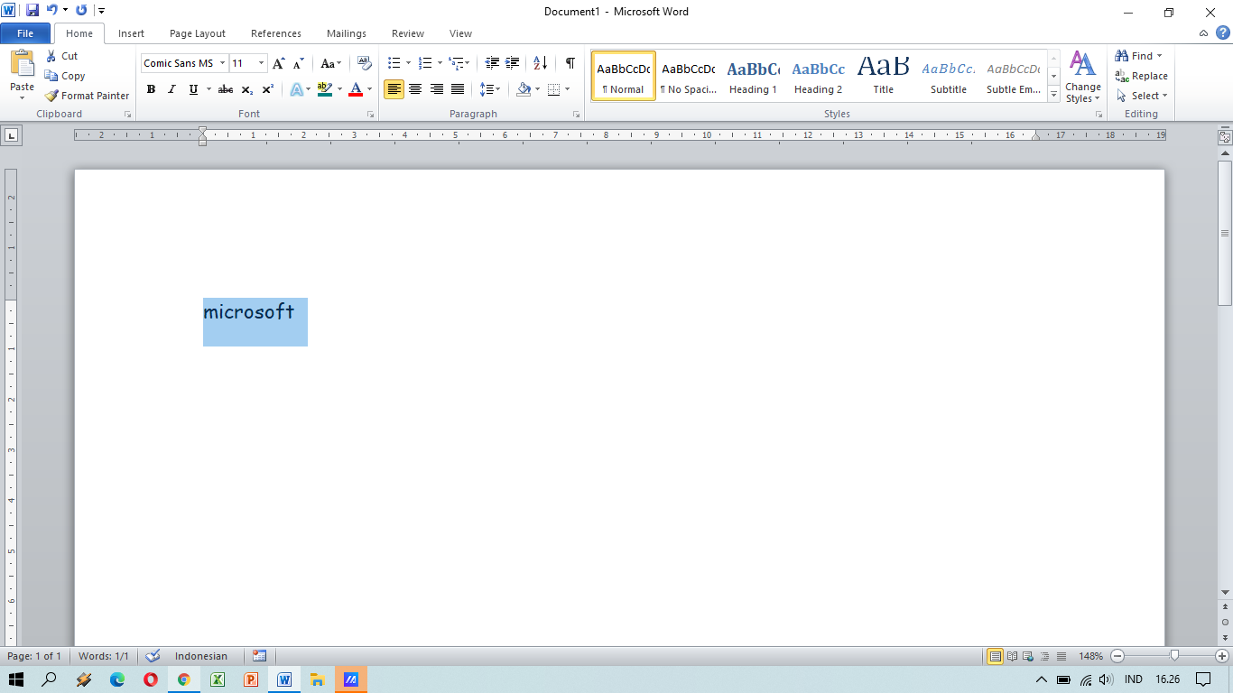Click the red Font Color A button
The height and width of the screenshot is (693, 1233).
pos(356,89)
